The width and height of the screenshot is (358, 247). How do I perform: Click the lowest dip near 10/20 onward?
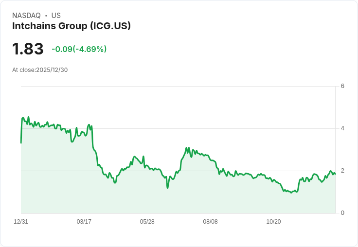[x=291, y=193]
